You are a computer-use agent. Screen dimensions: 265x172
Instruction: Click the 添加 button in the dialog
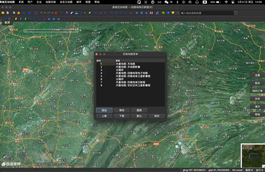pyautogui.click(x=104, y=110)
